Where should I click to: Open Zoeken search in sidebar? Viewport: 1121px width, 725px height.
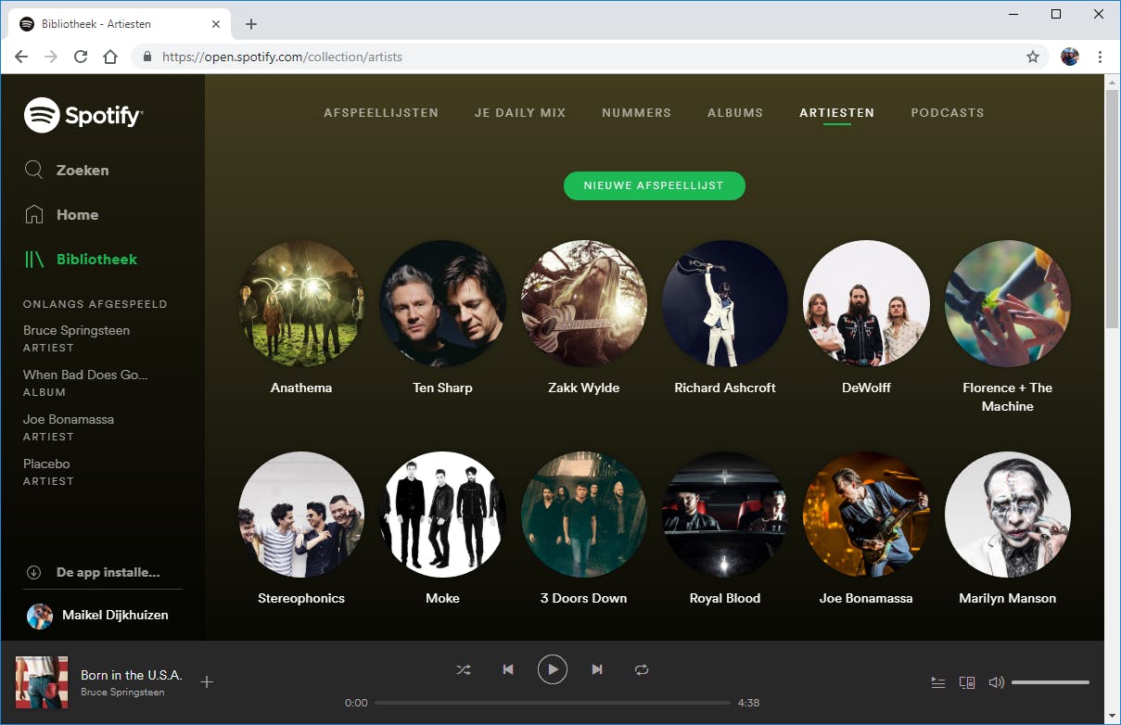(x=67, y=170)
